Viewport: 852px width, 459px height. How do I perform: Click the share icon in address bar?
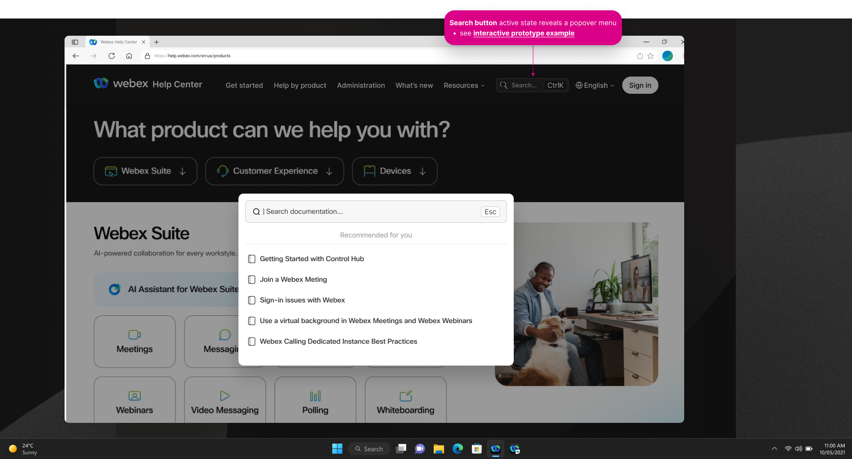(x=640, y=56)
